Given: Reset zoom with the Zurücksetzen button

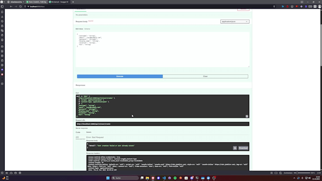Looking at the screenshot, I should 288,173.
